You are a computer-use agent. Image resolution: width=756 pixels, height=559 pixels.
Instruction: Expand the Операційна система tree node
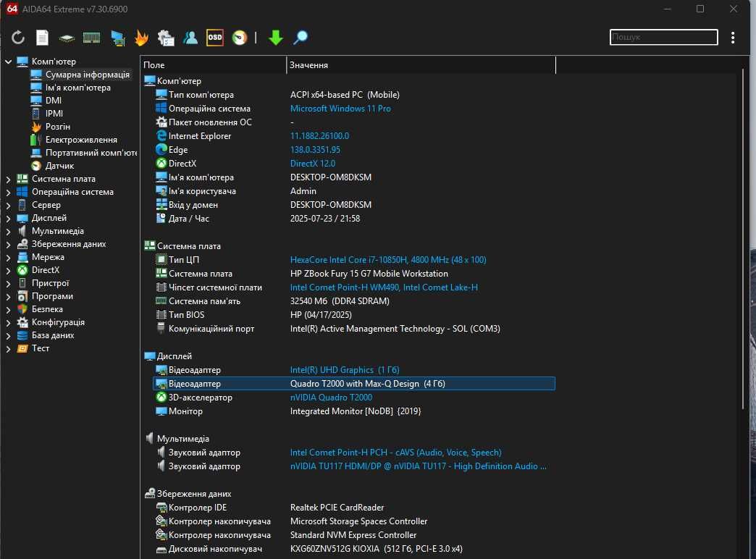pyautogui.click(x=8, y=192)
